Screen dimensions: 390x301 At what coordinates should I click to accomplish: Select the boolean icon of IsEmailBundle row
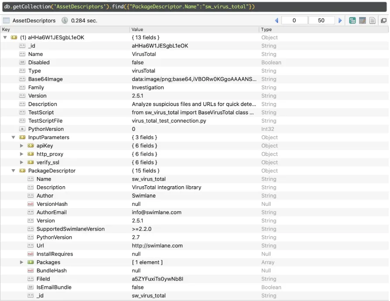[x=31, y=287]
